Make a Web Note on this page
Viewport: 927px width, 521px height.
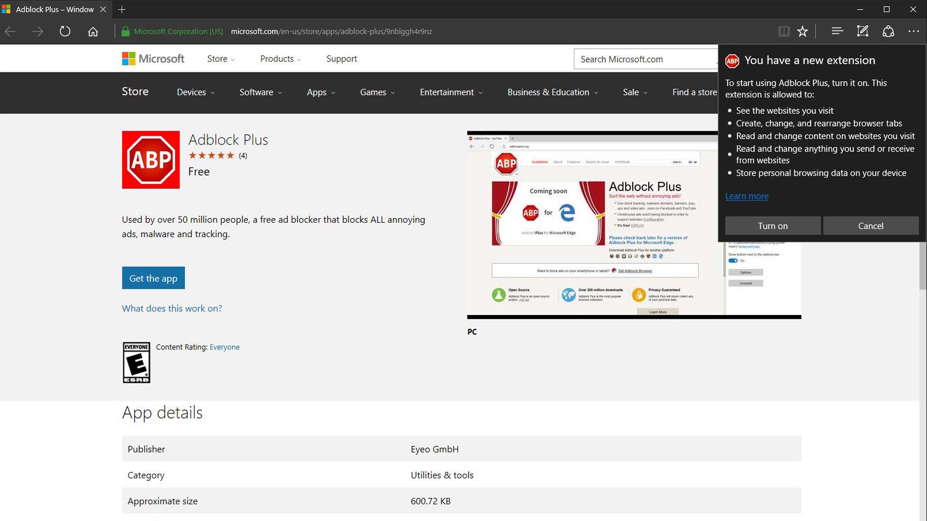pyautogui.click(x=862, y=31)
